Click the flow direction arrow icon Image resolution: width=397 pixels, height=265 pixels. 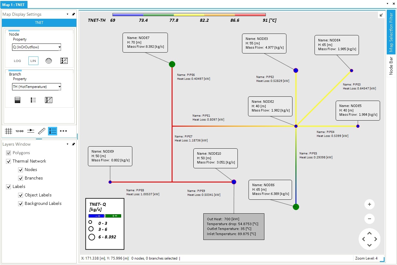[x=31, y=131]
